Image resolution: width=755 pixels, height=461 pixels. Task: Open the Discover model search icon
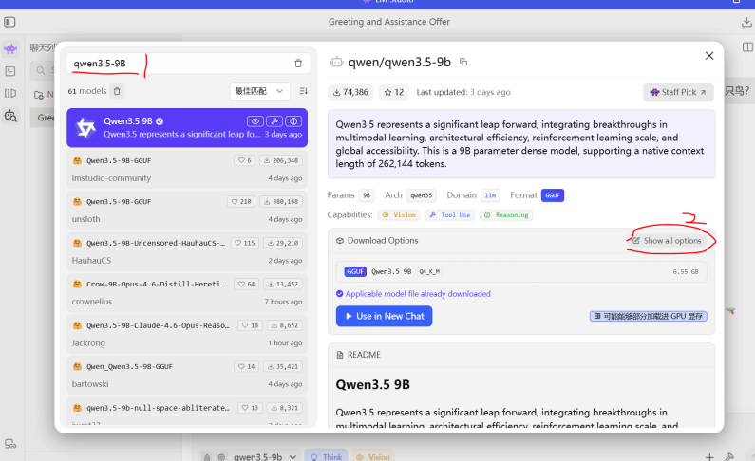click(10, 116)
